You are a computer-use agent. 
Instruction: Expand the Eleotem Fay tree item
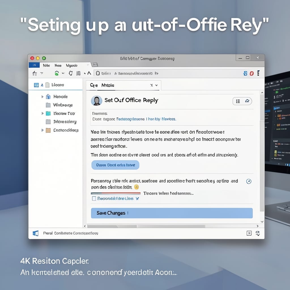coord(42,113)
